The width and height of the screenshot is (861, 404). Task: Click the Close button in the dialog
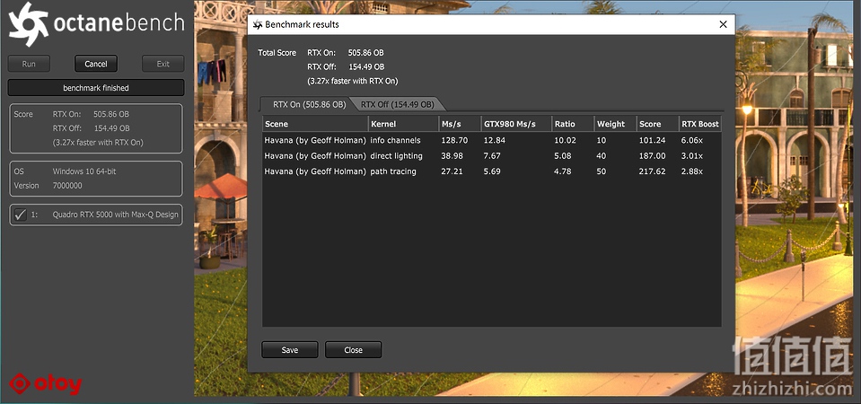point(353,350)
